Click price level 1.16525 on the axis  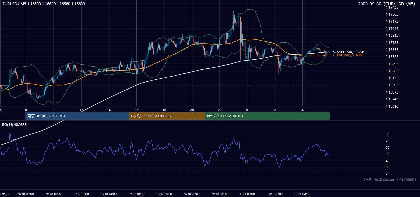tap(392, 57)
